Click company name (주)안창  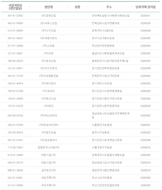click(x=49, y=53)
